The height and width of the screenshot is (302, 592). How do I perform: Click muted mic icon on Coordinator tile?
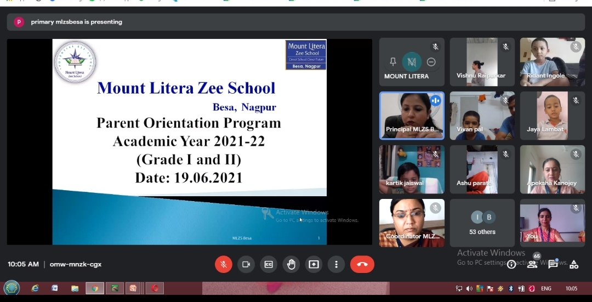(x=435, y=208)
